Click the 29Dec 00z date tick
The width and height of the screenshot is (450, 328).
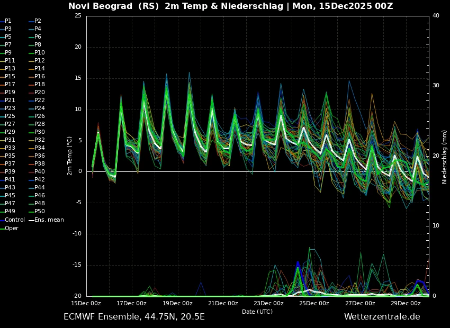click(406, 303)
